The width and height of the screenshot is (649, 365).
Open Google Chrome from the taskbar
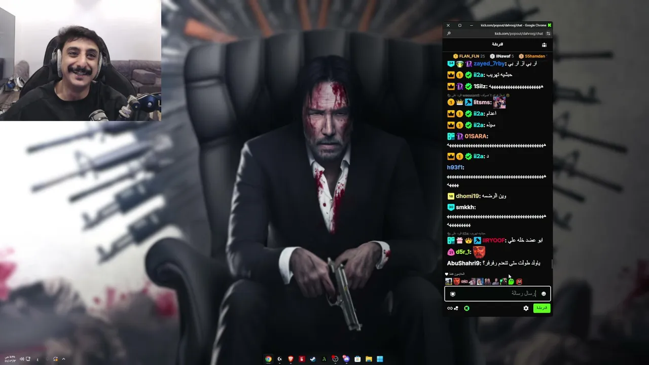pyautogui.click(x=268, y=359)
